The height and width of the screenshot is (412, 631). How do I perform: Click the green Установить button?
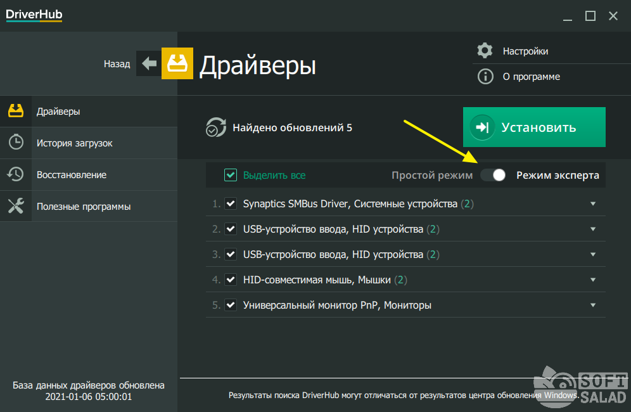click(534, 127)
